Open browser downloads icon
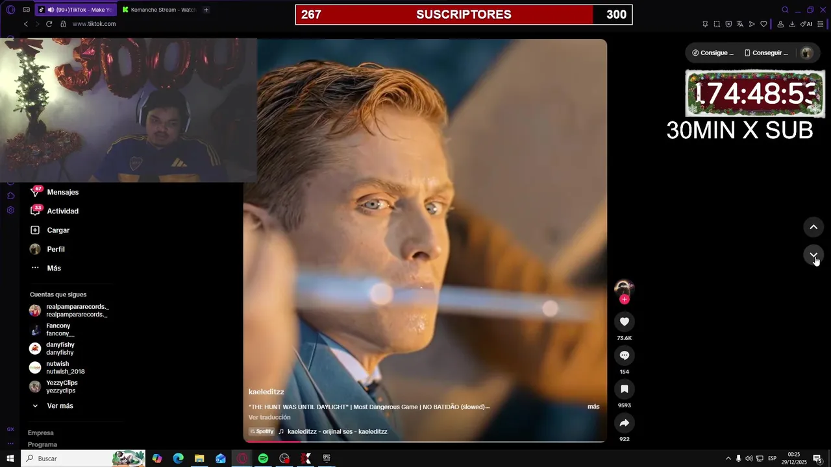831x467 pixels. (x=792, y=24)
